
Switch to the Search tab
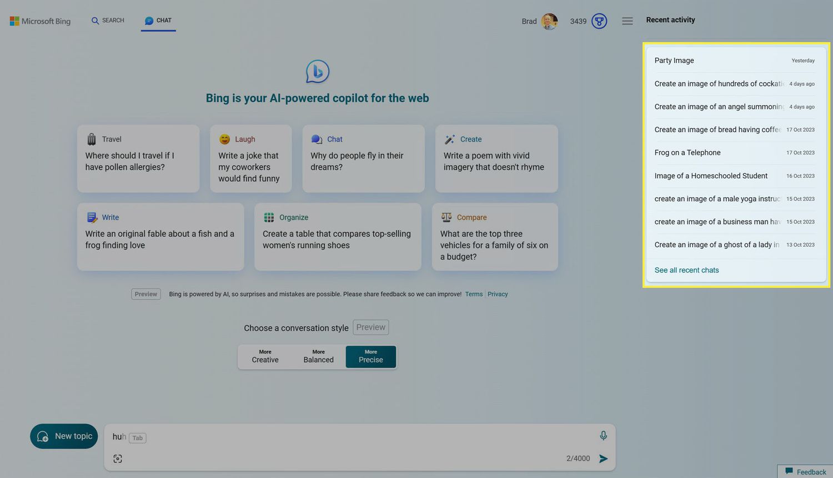(x=108, y=21)
